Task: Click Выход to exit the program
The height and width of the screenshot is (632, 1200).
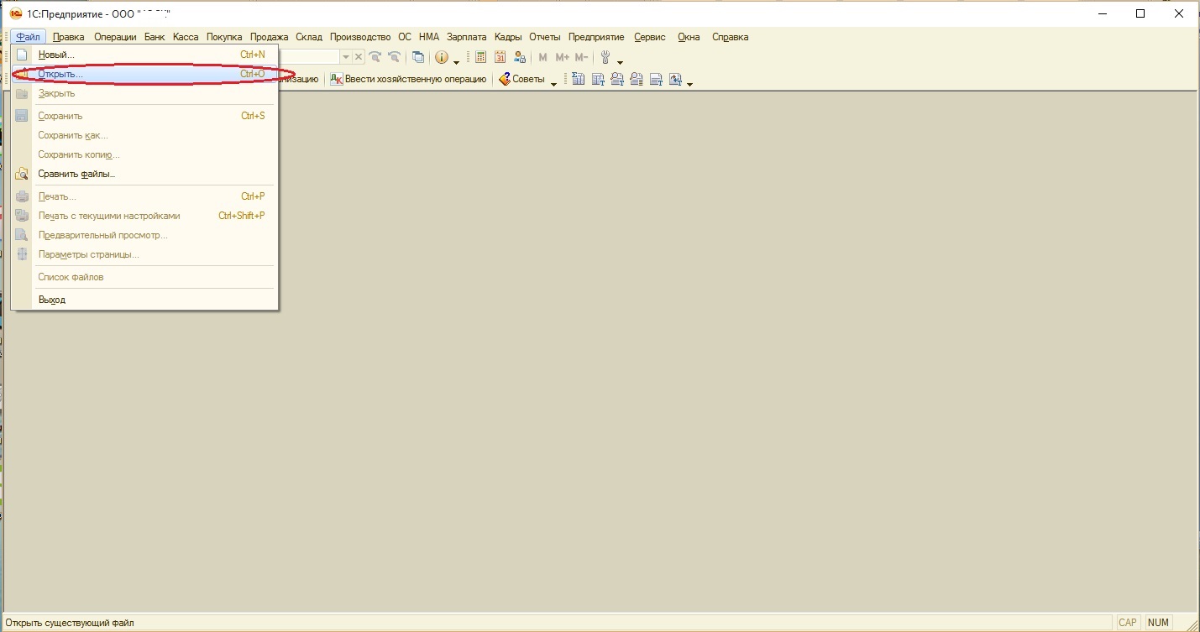Action: coord(51,300)
